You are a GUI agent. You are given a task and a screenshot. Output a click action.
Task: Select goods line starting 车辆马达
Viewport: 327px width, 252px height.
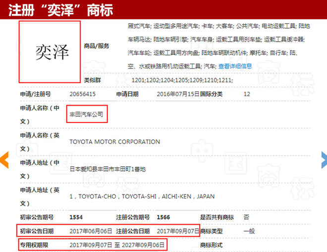216,40
